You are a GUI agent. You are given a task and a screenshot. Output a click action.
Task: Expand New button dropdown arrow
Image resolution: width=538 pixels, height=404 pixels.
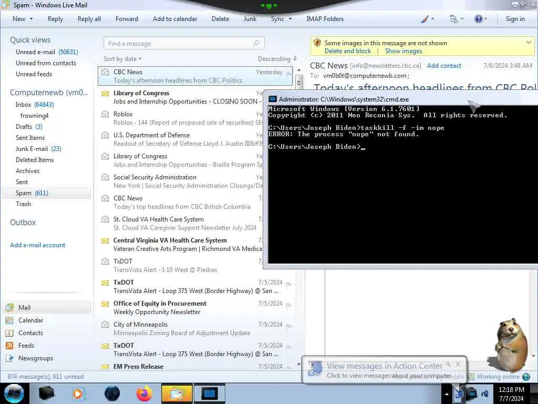pos(31,19)
